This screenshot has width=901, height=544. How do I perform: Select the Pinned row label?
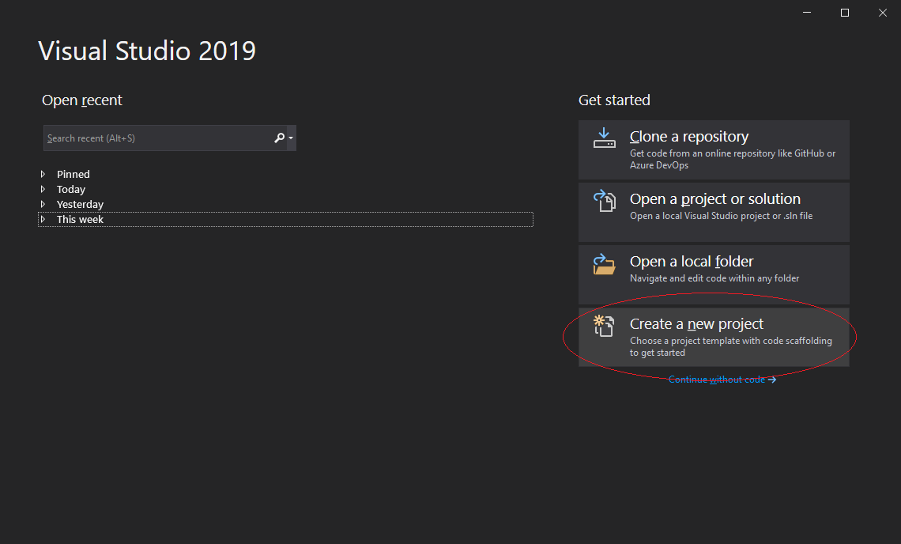tap(73, 174)
